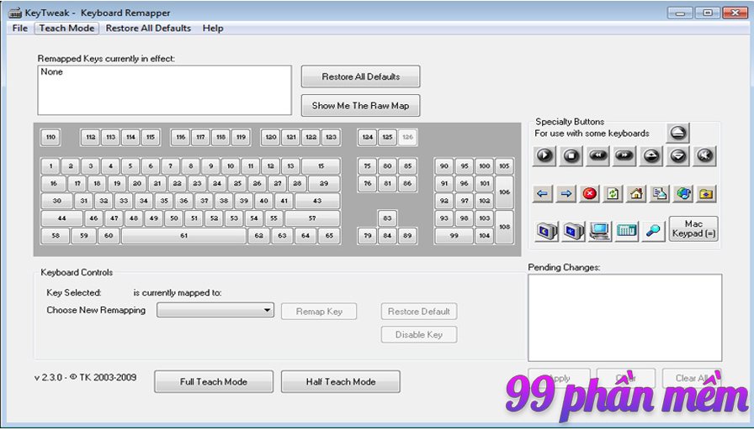Viewport: 754px width, 430px height.
Task: Select the browser Back blue arrow button
Action: 543,194
